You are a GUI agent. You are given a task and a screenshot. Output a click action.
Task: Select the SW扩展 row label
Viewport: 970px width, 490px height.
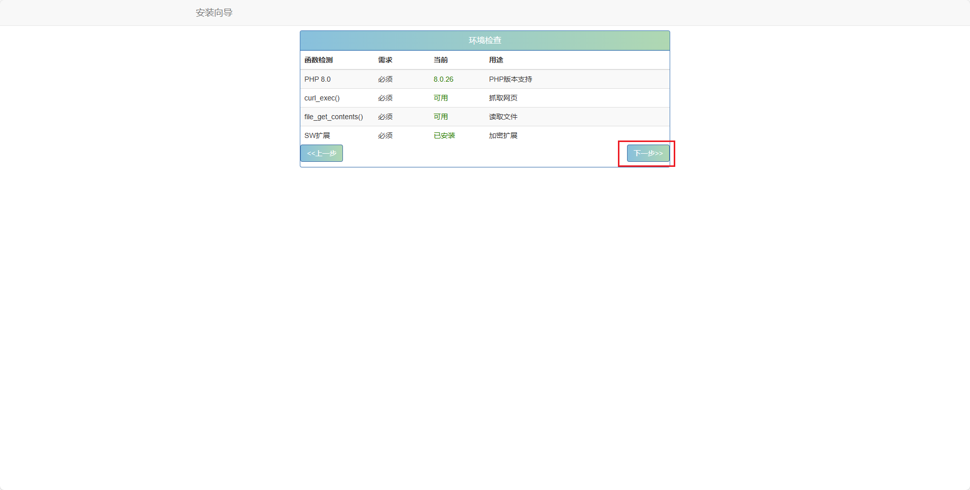click(317, 135)
